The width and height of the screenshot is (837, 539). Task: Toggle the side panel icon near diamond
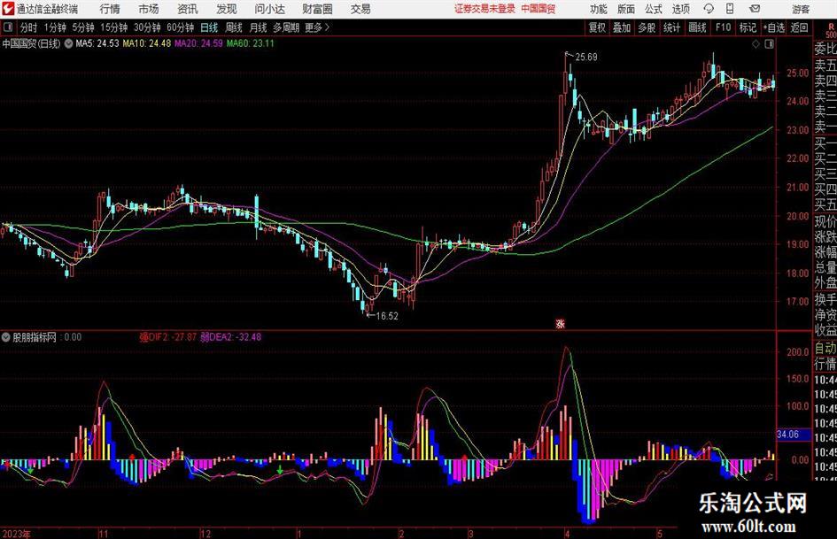769,44
